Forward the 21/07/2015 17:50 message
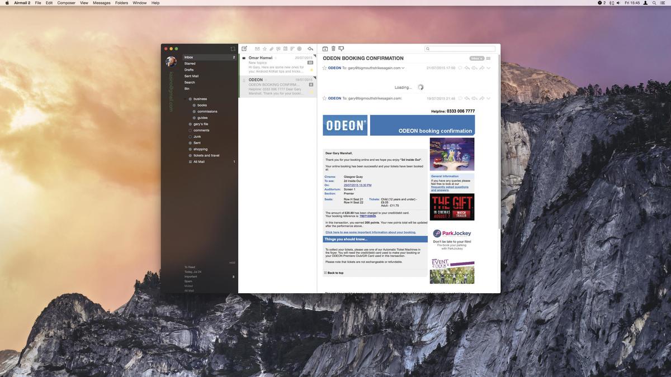 pyautogui.click(x=481, y=68)
